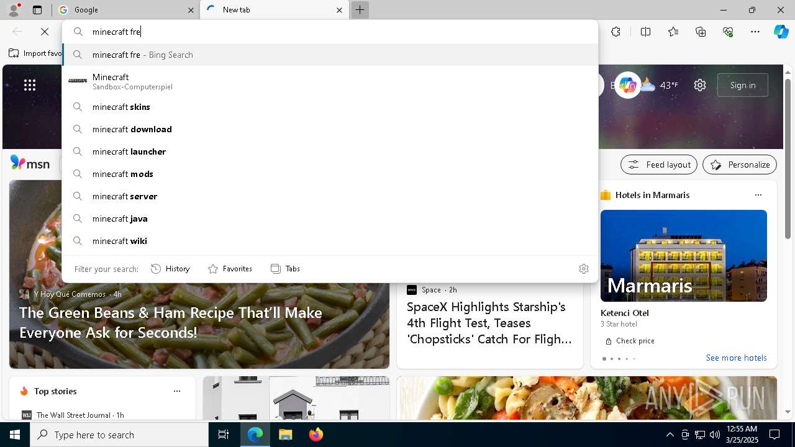The height and width of the screenshot is (447, 795).
Task: Open page settings gear icon
Action: point(700,85)
